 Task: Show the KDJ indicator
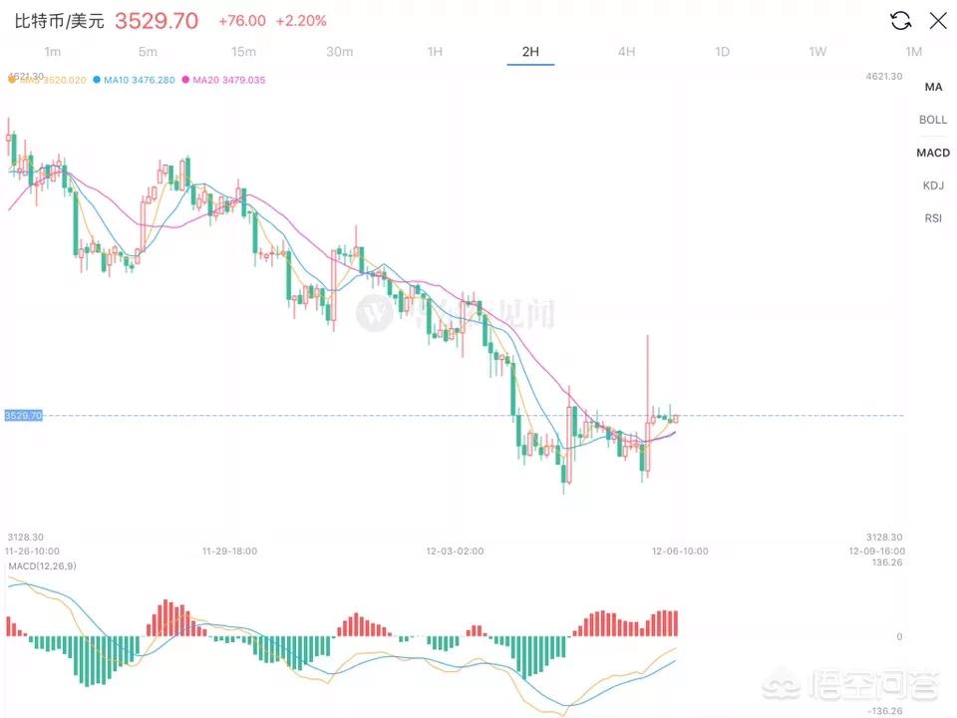(933, 185)
